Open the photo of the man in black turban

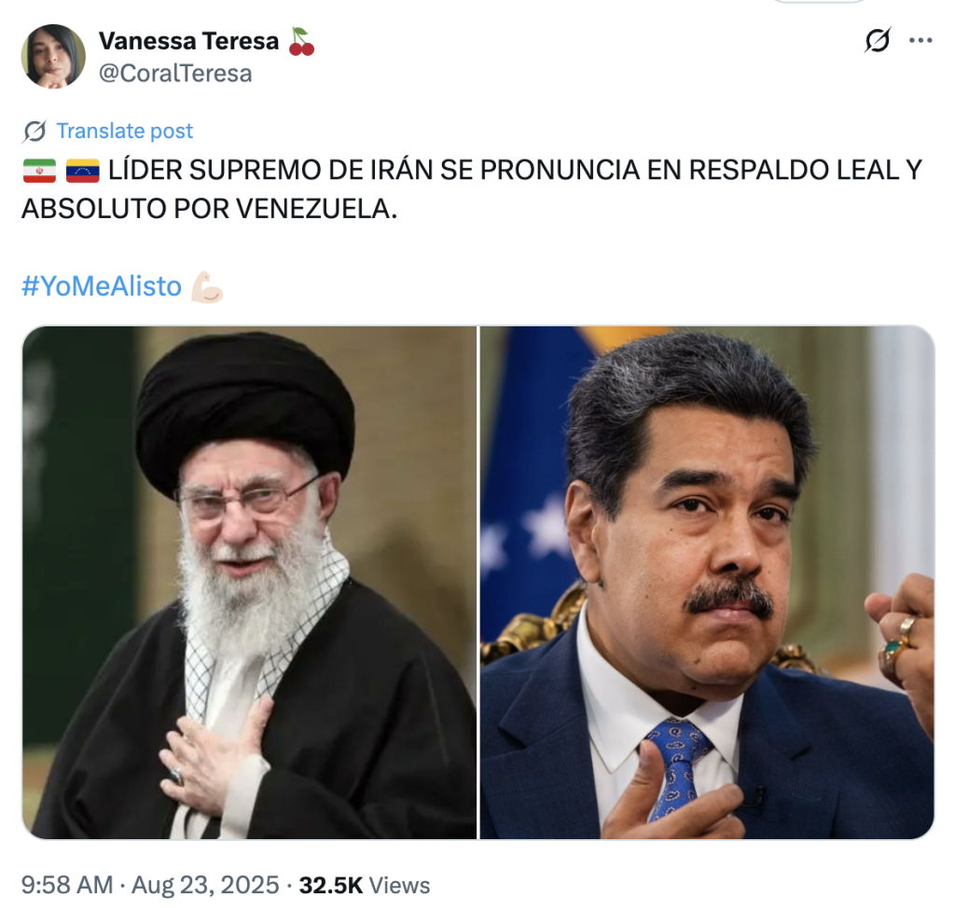click(x=250, y=583)
